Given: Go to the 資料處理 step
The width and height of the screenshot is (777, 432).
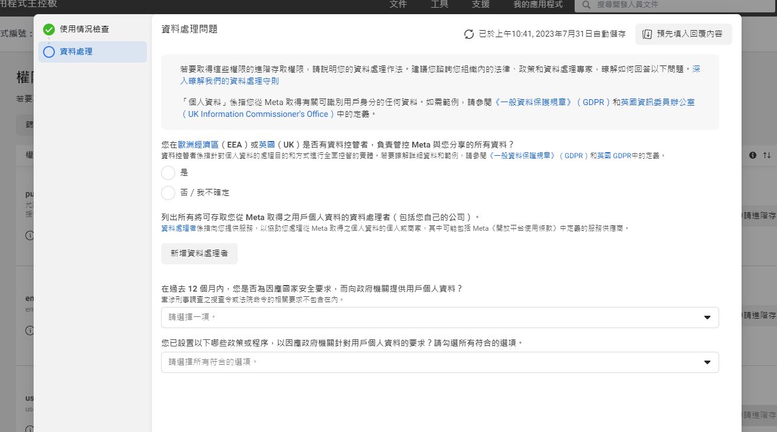Looking at the screenshot, I should 93,52.
